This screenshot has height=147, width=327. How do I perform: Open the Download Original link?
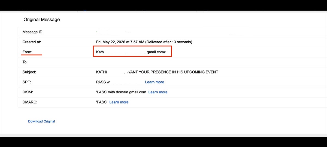41,121
